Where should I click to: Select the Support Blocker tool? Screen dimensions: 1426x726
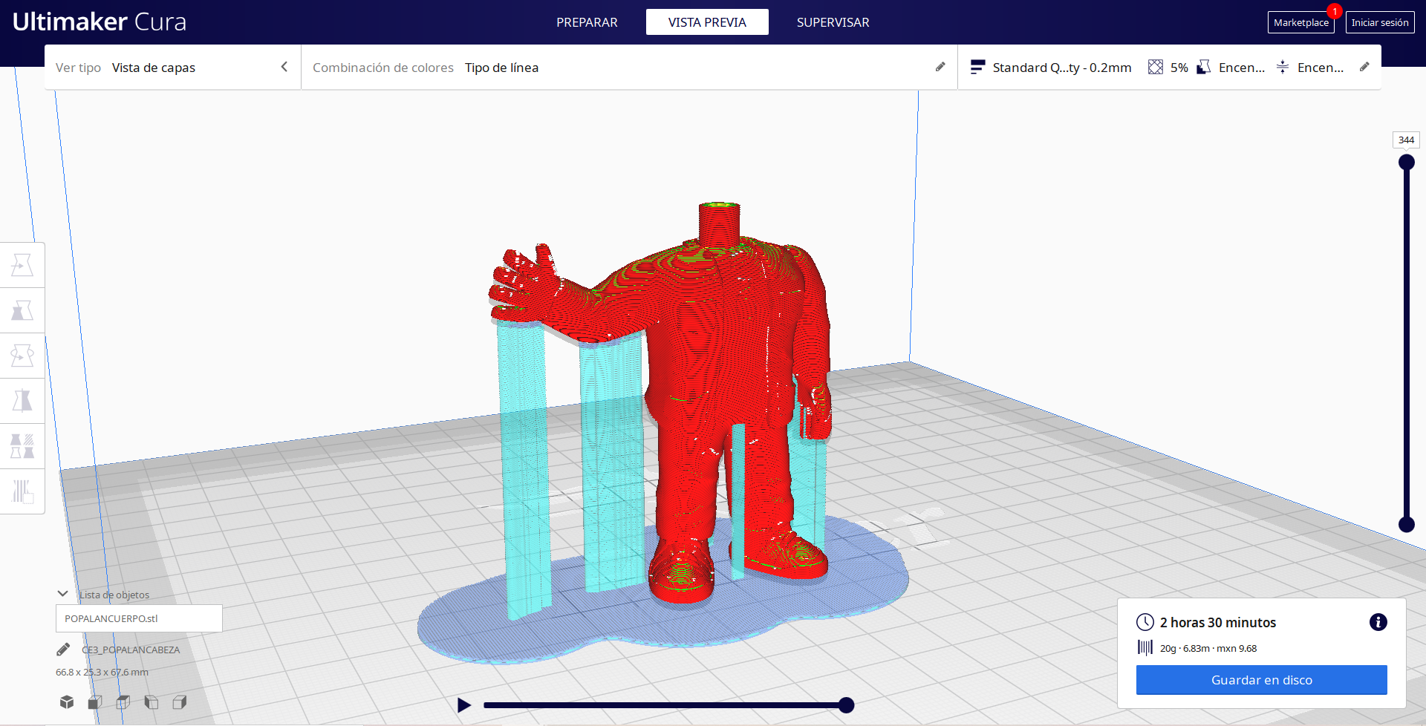[x=22, y=491]
